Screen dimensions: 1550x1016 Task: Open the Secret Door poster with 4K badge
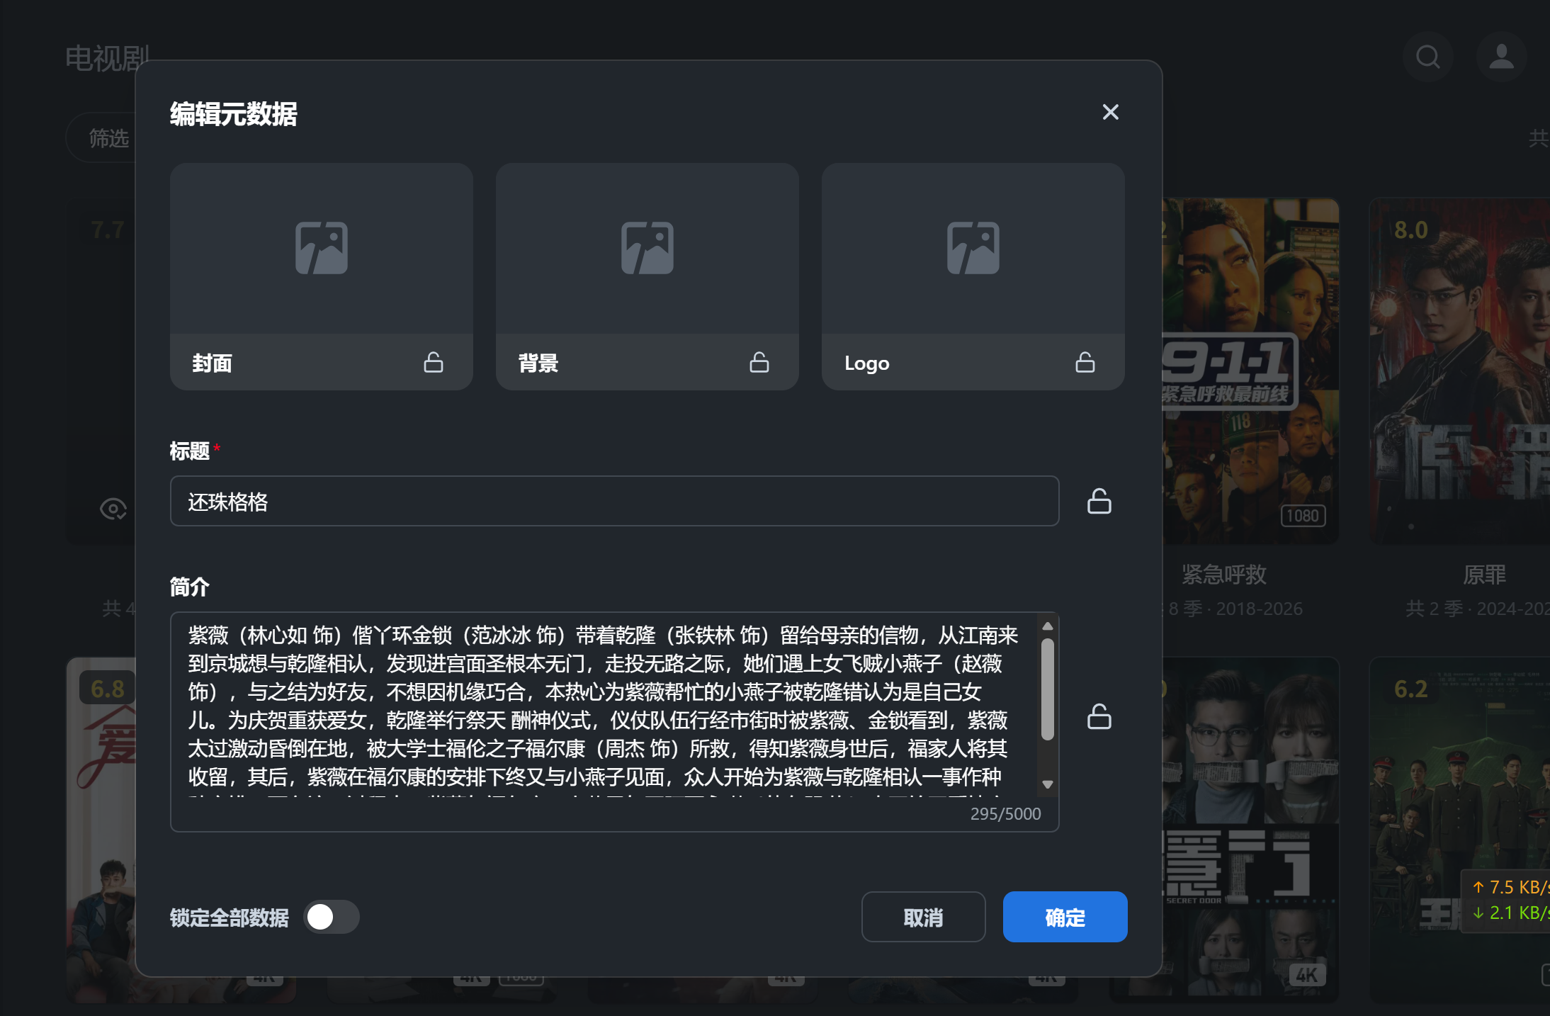(1250, 829)
